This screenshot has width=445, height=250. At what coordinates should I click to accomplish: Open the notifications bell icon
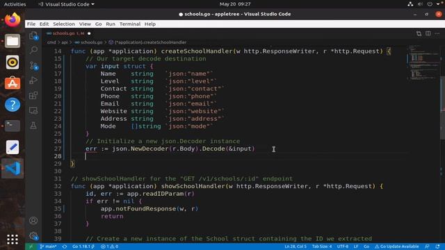point(437,247)
